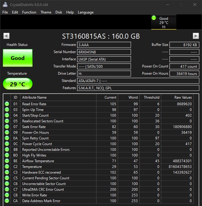Screen dimensions: 202x206
Task: Open the Disk menu
Action: [x=59, y=12]
